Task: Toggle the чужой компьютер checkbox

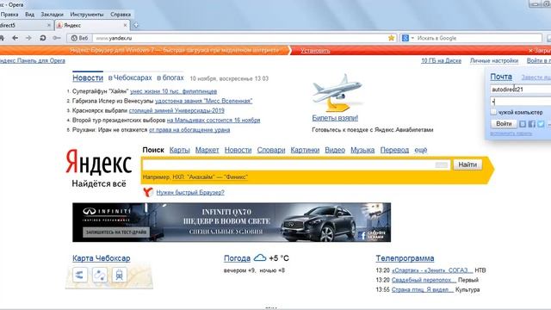Action: click(493, 112)
